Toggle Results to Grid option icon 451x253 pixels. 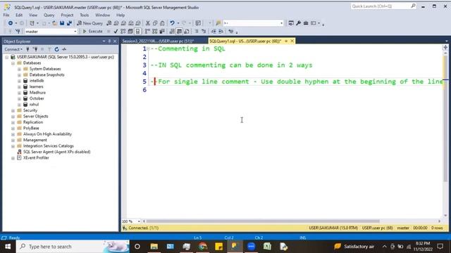pos(179,31)
